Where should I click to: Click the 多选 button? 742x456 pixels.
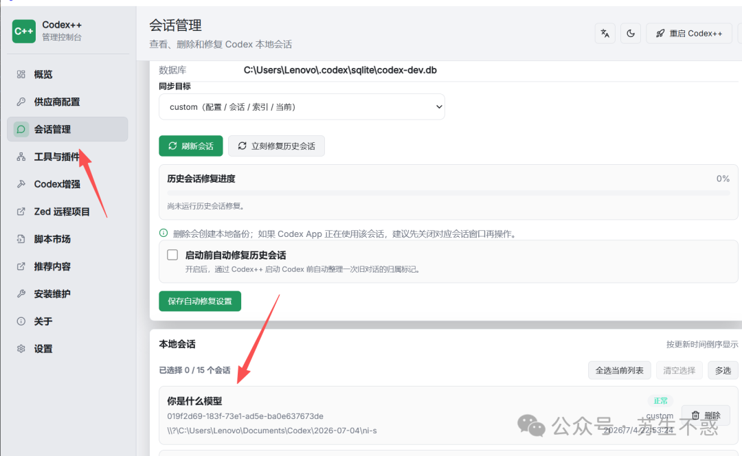tap(723, 370)
